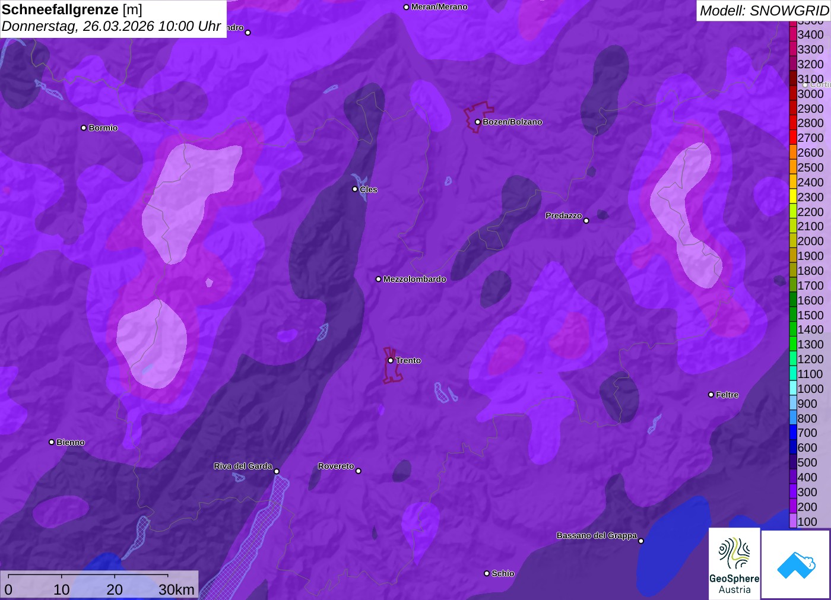The image size is (831, 600).
Task: Click the 'Bozen/Bolzano' city label
Action: pyautogui.click(x=512, y=122)
